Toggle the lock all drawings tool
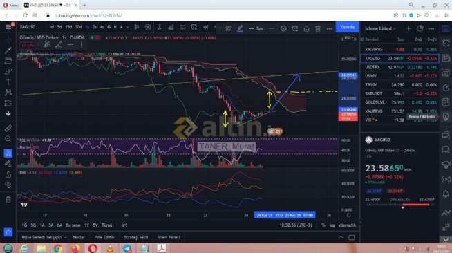This screenshot has width=452, height=253. [x=8, y=174]
